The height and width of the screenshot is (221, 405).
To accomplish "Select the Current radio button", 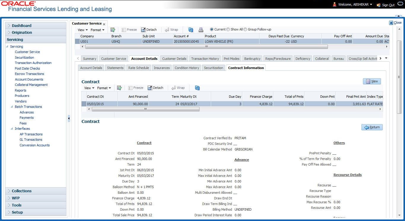I will [x=212, y=29].
